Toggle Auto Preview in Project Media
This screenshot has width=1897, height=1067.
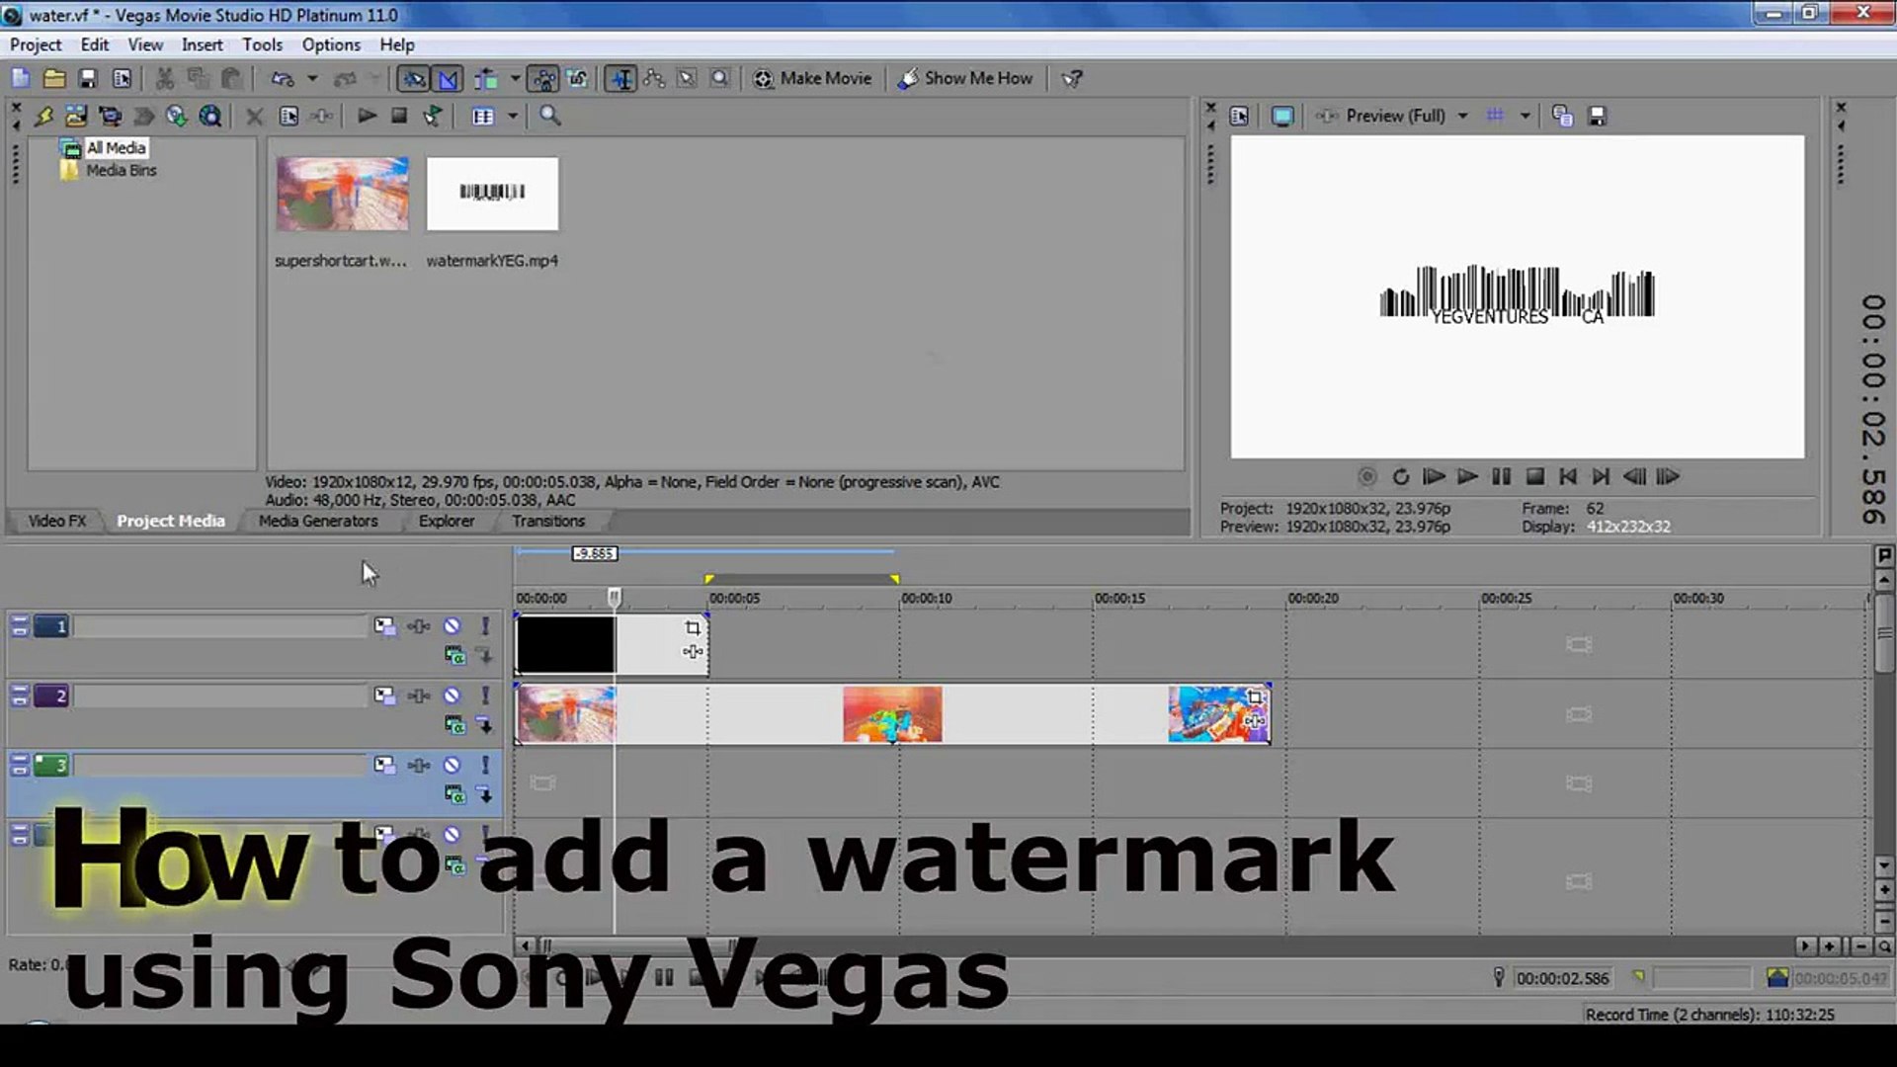(432, 117)
